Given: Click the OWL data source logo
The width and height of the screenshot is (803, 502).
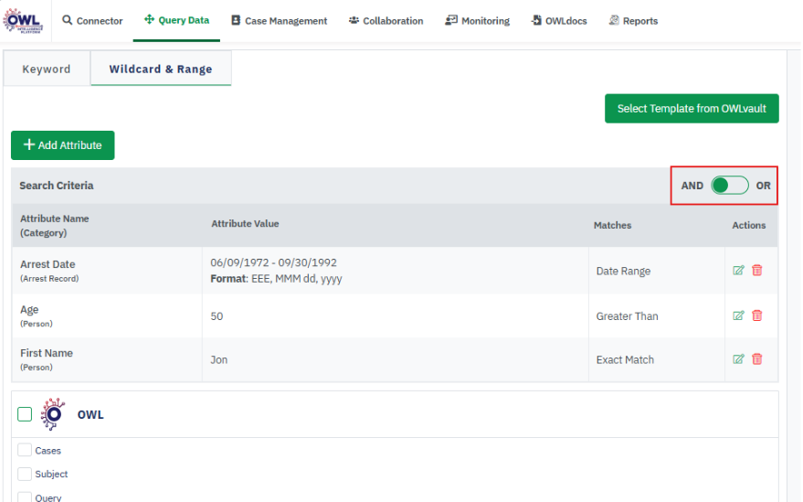Looking at the screenshot, I should [x=53, y=414].
